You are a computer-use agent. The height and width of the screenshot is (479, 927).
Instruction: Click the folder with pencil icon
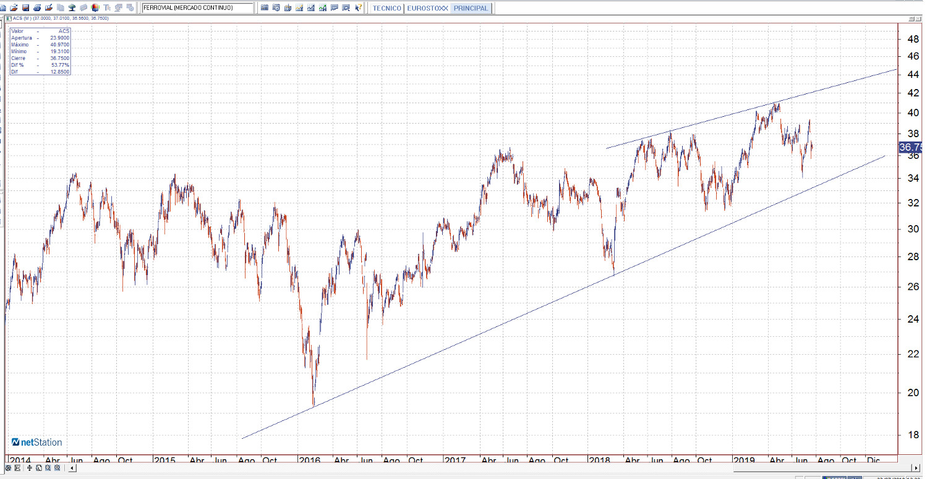[x=49, y=8]
